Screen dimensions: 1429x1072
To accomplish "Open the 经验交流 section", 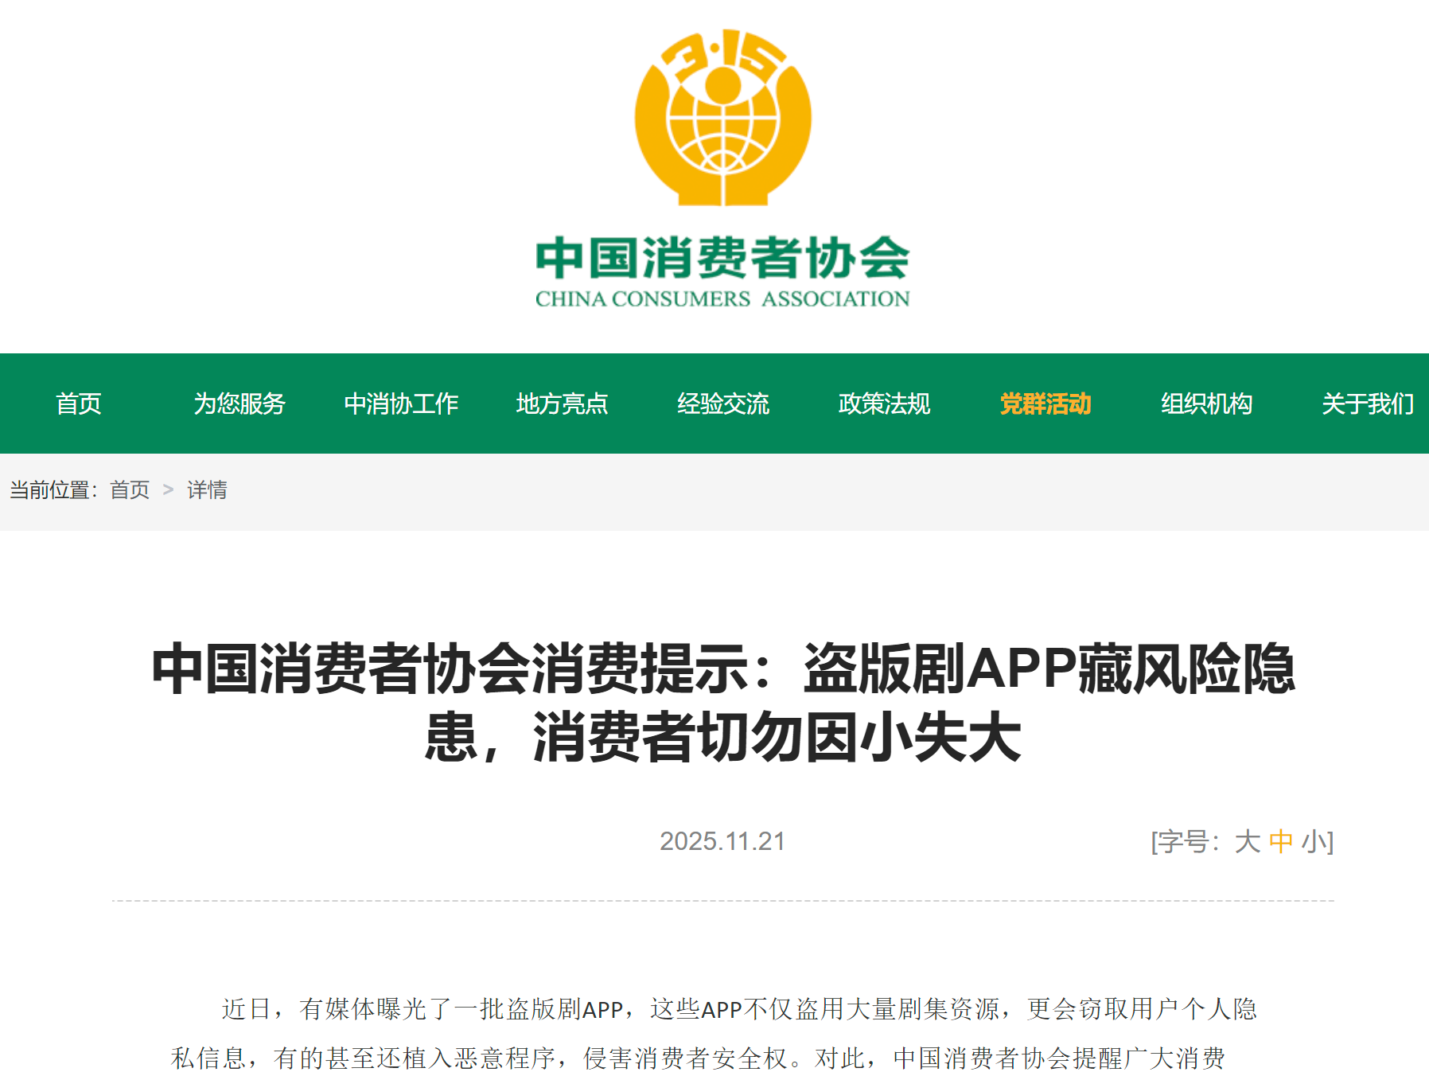I will coord(725,403).
